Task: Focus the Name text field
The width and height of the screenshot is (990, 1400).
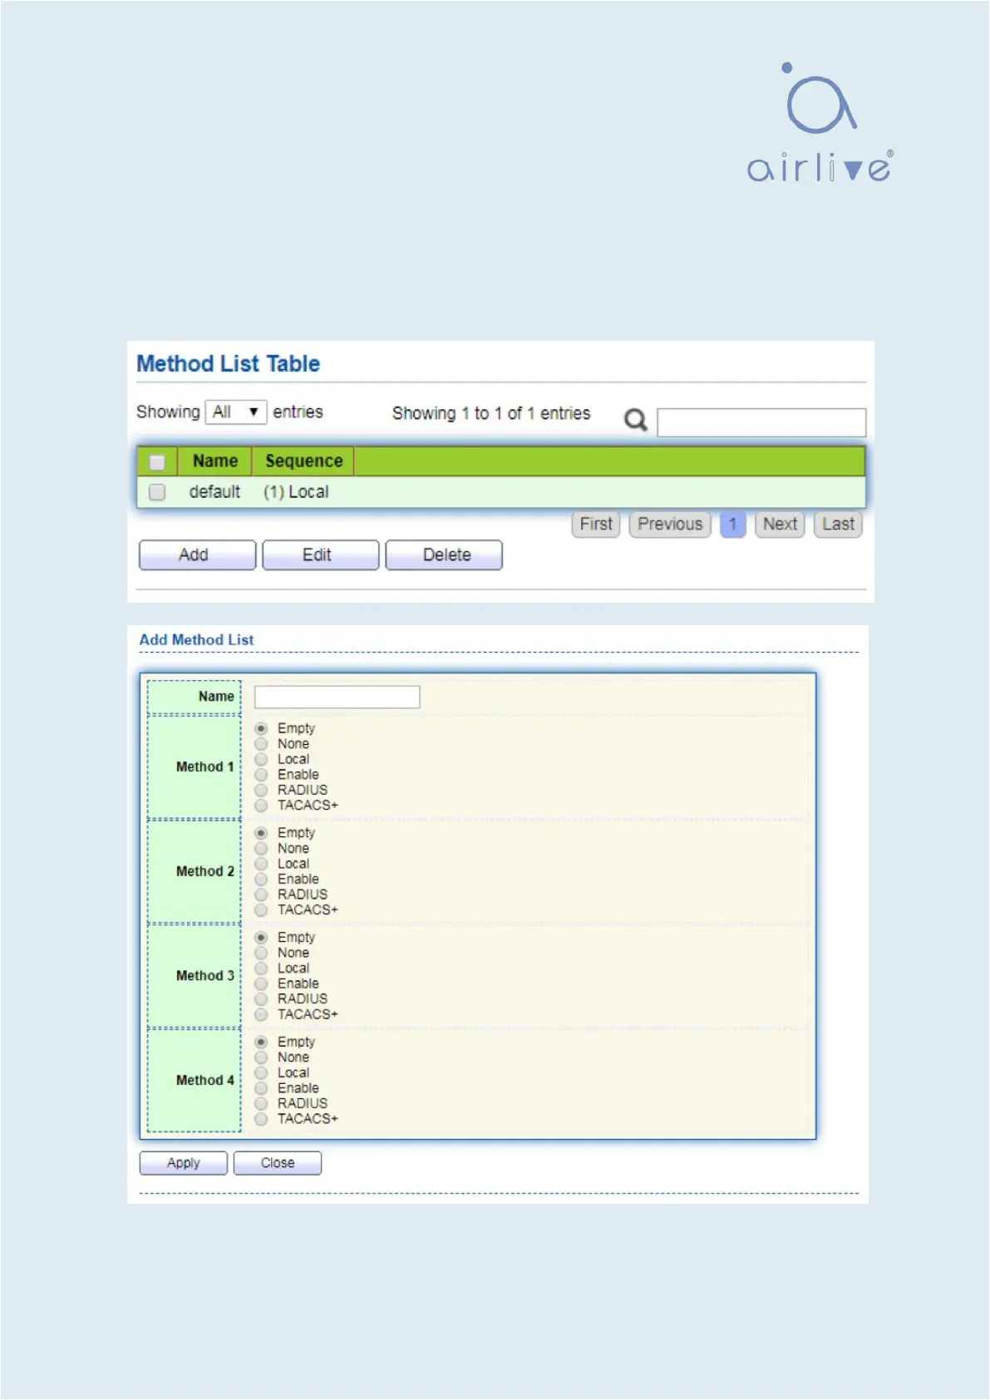Action: [x=337, y=697]
